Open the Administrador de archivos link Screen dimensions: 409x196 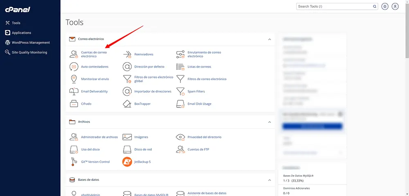[99, 137]
